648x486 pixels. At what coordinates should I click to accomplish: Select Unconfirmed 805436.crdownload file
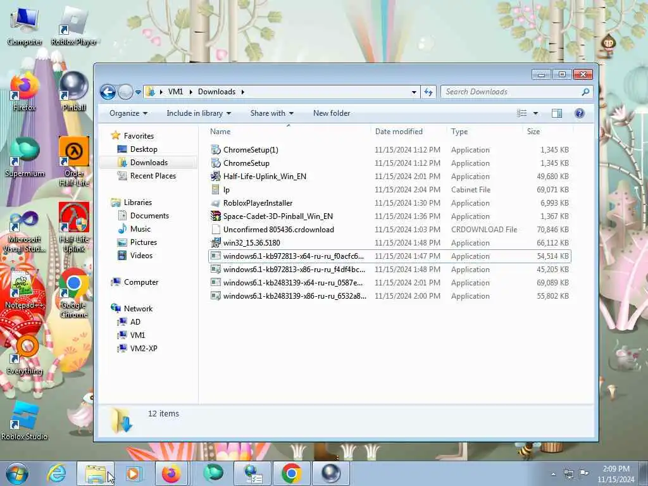click(390, 229)
